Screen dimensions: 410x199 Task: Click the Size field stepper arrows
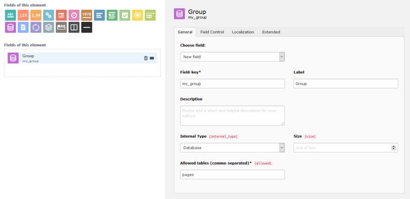tap(394, 148)
